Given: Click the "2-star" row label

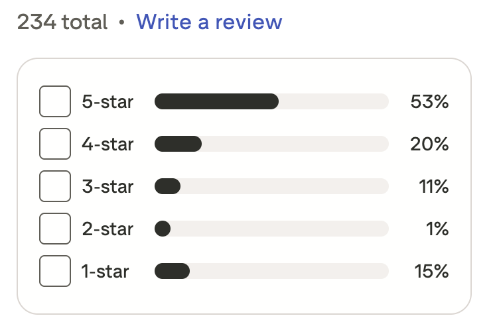Looking at the screenshot, I should [107, 229].
